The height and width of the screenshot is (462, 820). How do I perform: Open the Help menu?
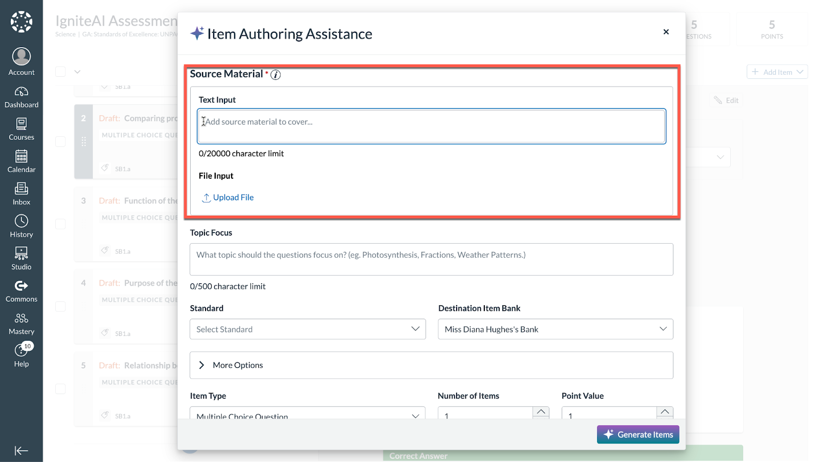(x=22, y=356)
